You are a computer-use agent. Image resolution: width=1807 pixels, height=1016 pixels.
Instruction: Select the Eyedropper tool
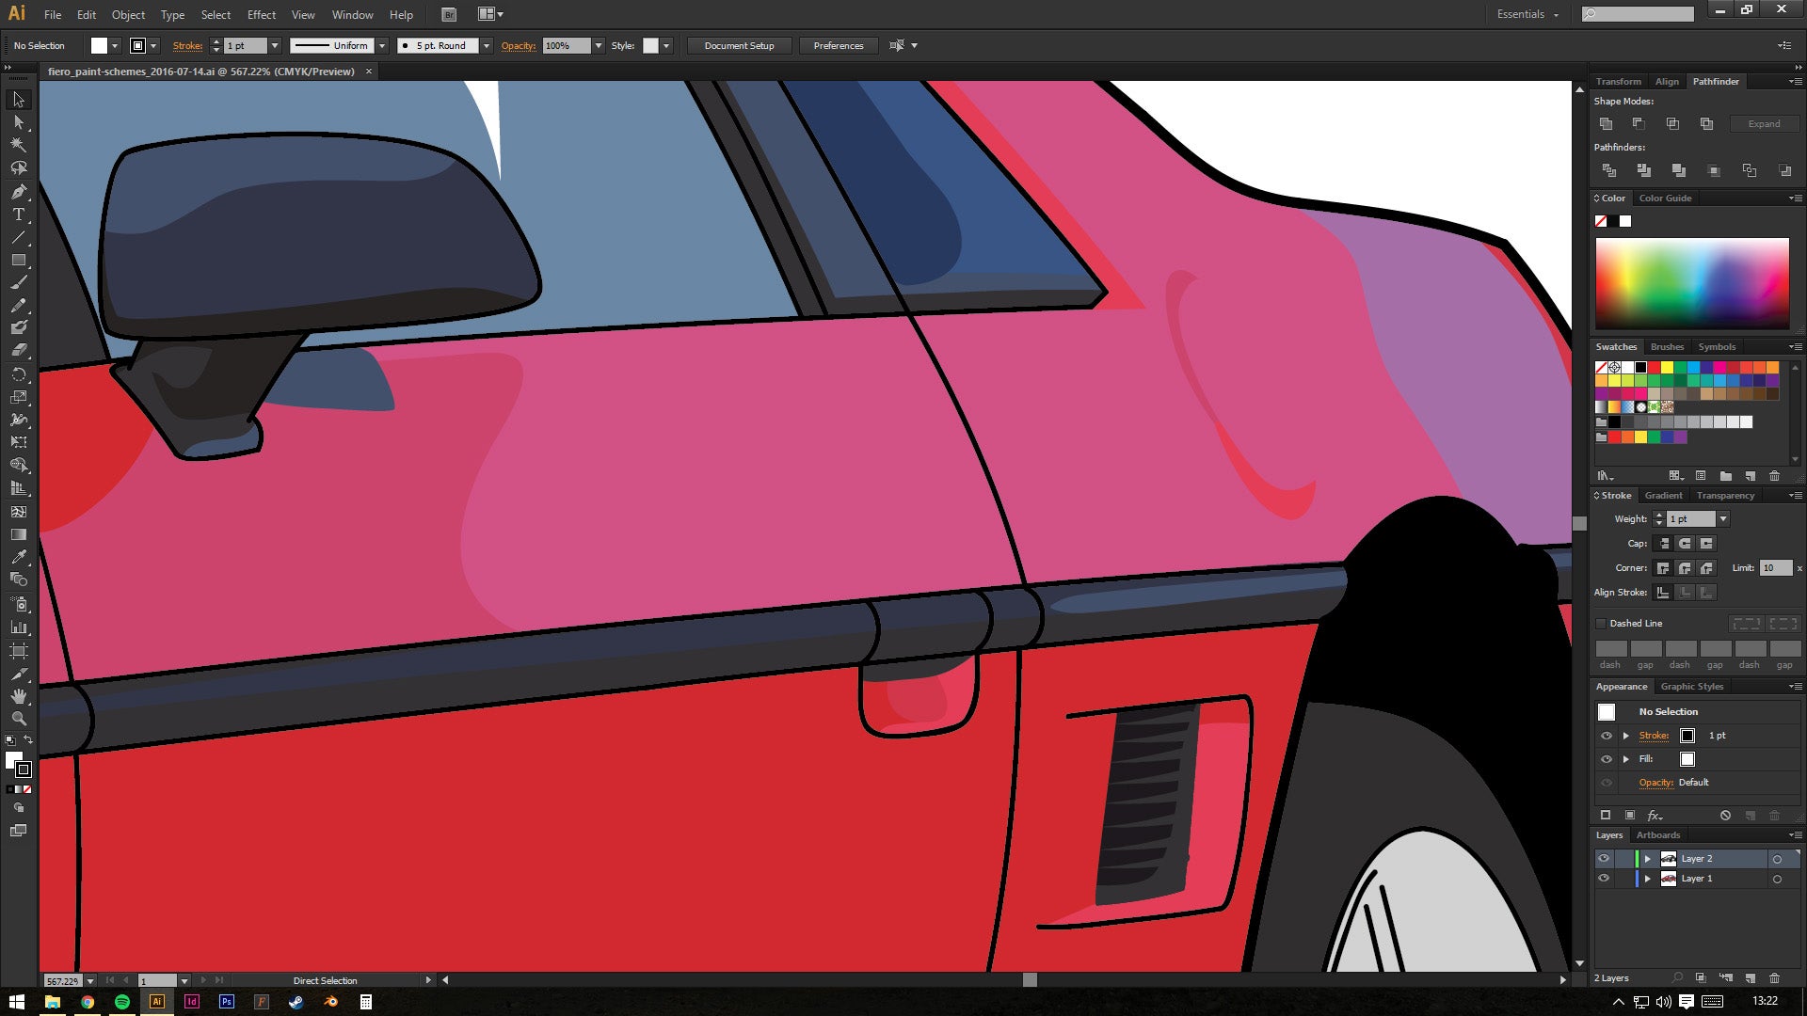point(18,558)
